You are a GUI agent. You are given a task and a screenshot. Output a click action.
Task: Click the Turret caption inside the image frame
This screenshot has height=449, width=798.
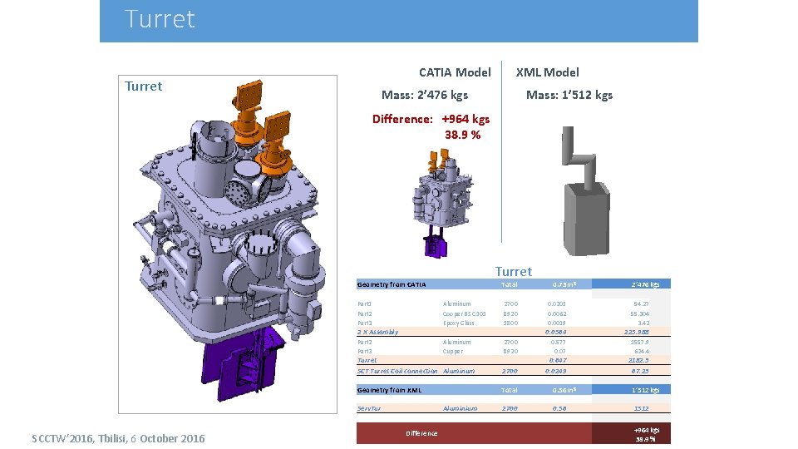click(144, 86)
